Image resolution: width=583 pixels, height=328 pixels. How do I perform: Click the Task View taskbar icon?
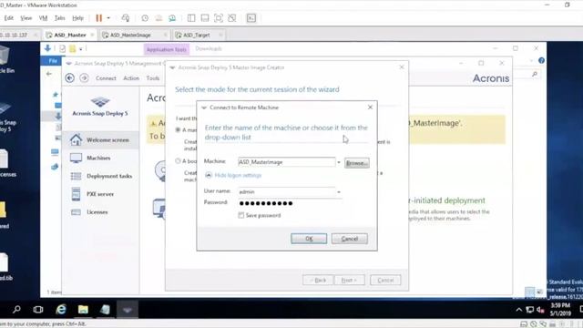tap(38, 310)
